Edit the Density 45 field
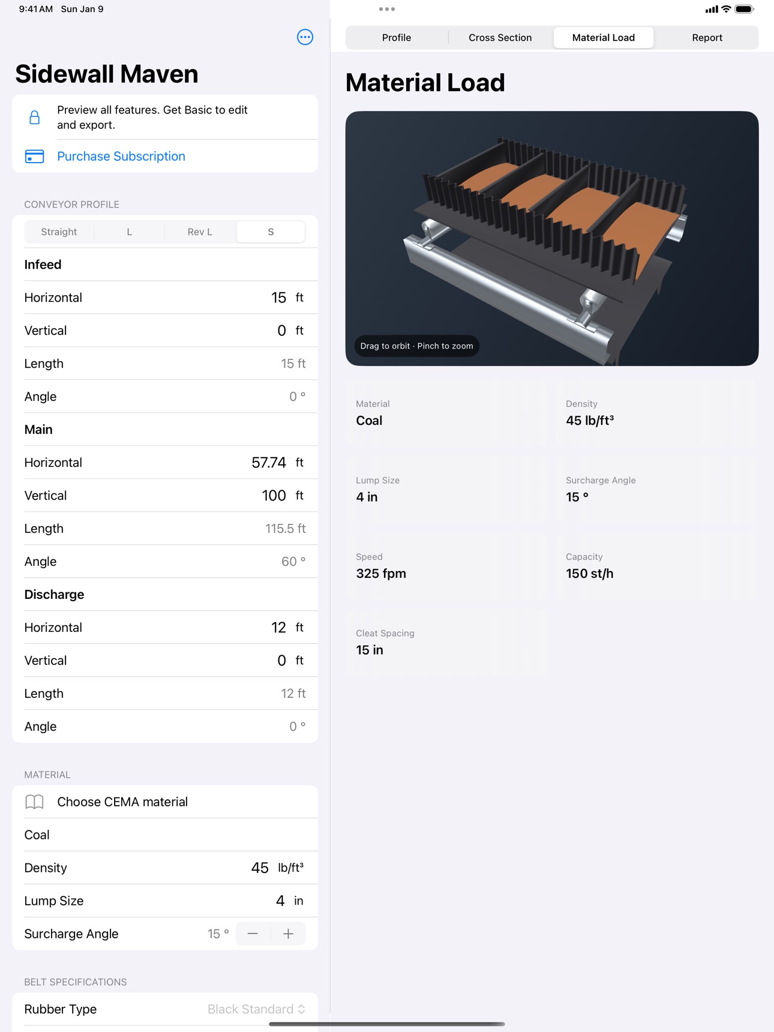 (260, 868)
